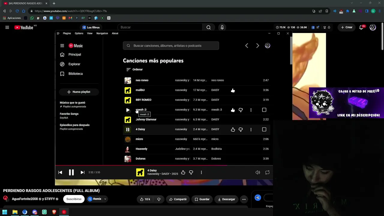The height and width of the screenshot is (216, 384).
Task: Skip to next track in player bar
Action: pyautogui.click(x=82, y=172)
